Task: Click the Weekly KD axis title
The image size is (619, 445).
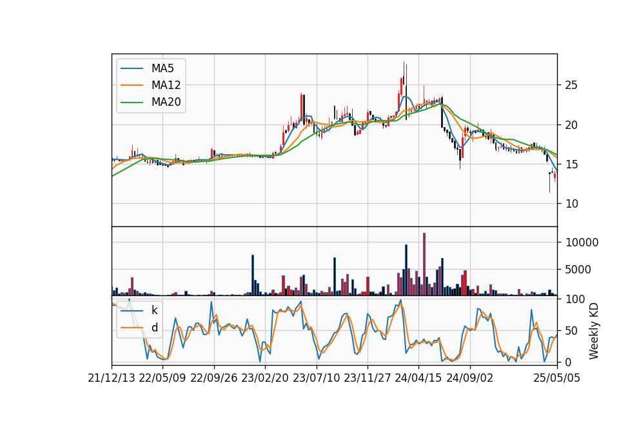Action: tap(593, 331)
